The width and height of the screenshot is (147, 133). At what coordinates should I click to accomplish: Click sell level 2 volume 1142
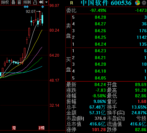pyautogui.click(x=142, y=37)
